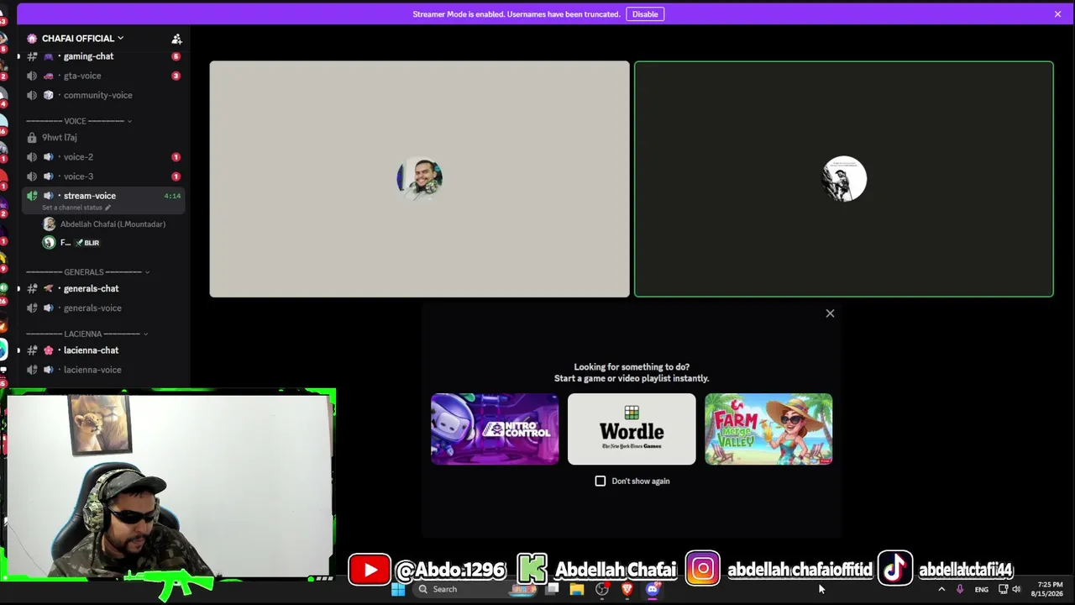Select the right video tile with green border

point(843,179)
